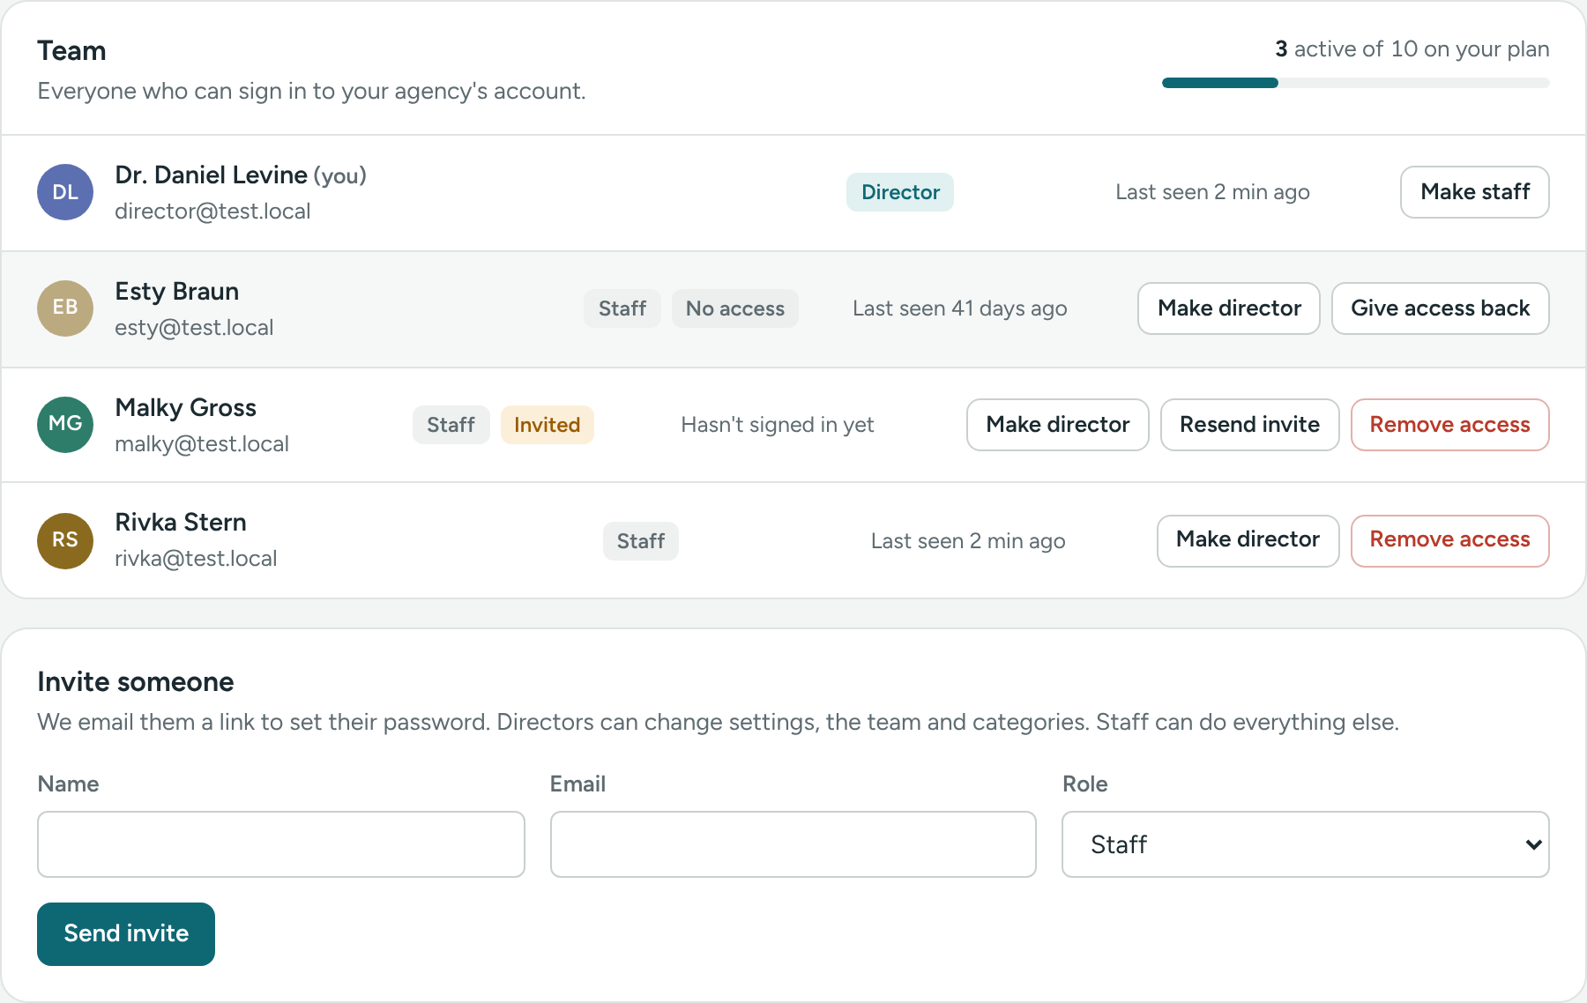Give access back to Esty Braun
Image resolution: width=1587 pixels, height=1003 pixels.
(1440, 308)
